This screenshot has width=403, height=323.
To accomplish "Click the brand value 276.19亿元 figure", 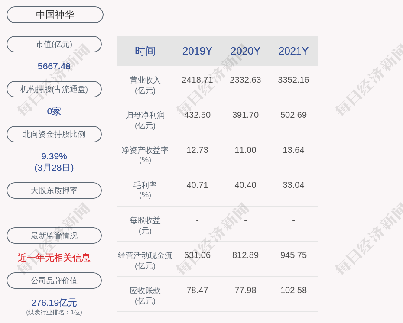I will [x=54, y=302].
